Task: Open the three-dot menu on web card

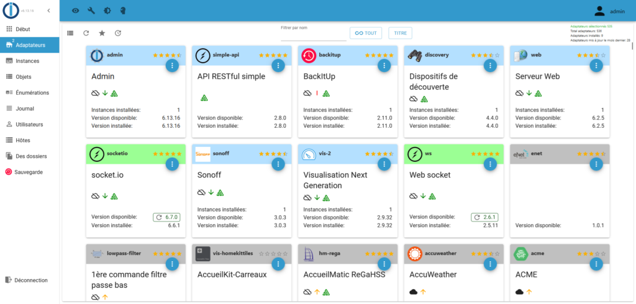Action: point(596,65)
